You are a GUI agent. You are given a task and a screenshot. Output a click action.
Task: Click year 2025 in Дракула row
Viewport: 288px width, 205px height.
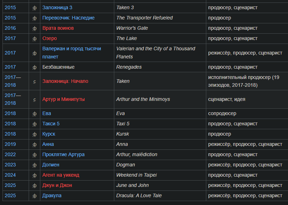coord(10,196)
